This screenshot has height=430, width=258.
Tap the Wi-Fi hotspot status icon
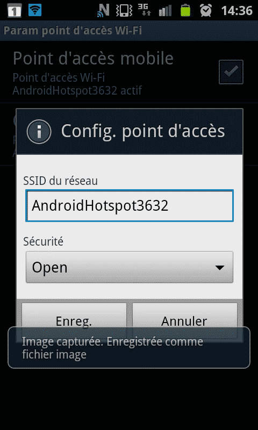(35, 10)
